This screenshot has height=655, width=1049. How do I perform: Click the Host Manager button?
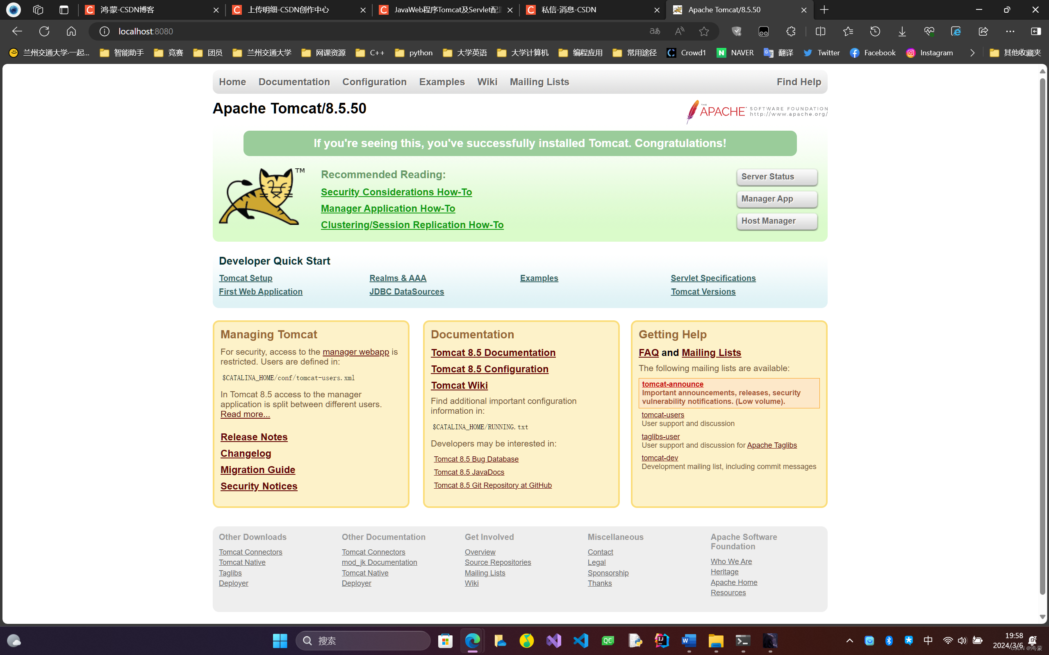[777, 221]
